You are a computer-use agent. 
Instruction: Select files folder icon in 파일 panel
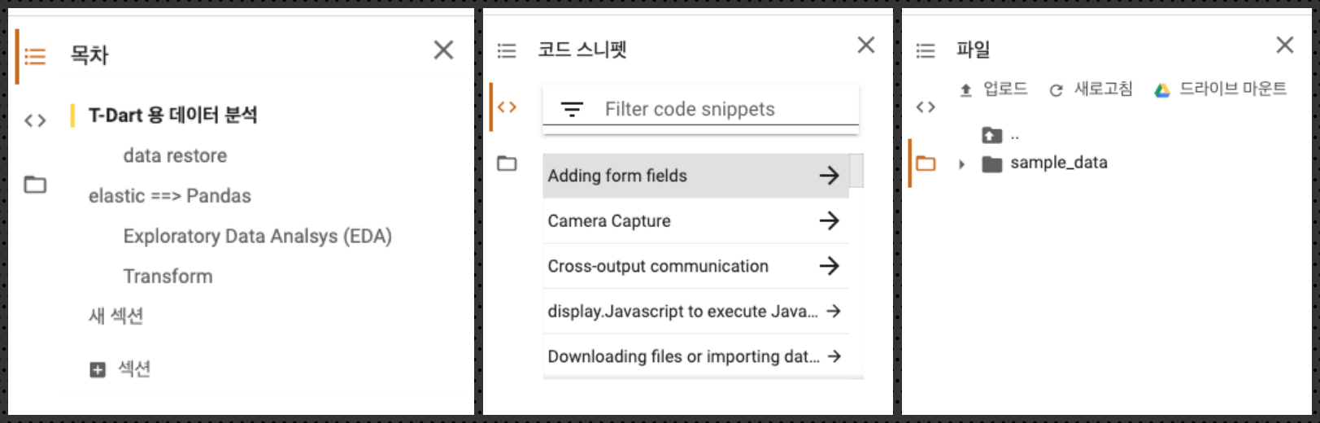coord(926,164)
